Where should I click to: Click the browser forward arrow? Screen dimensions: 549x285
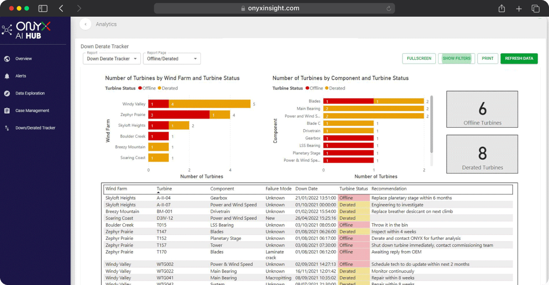click(x=79, y=8)
